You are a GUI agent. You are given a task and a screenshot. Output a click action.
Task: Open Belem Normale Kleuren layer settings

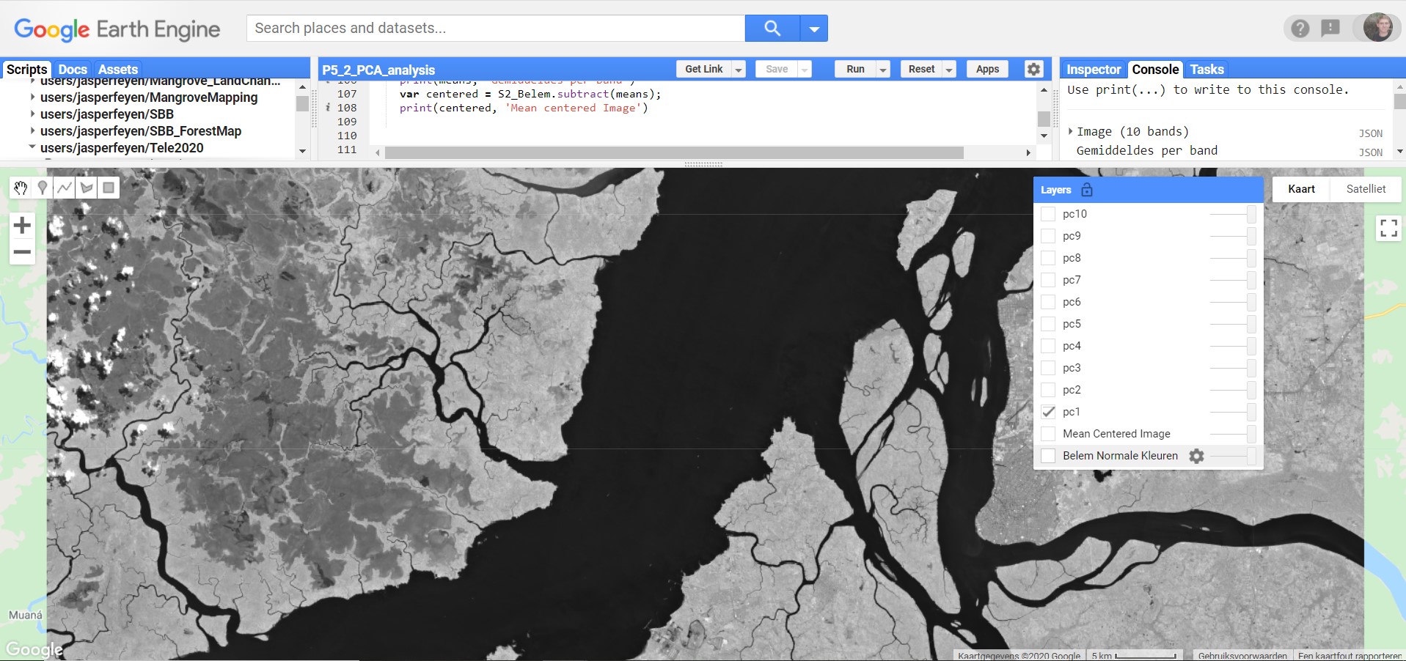1196,456
